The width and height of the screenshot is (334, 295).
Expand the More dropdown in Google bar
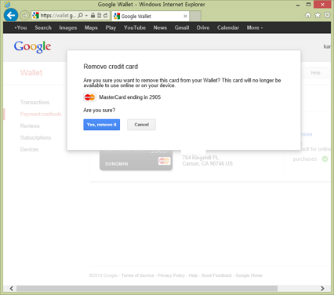(x=255, y=27)
